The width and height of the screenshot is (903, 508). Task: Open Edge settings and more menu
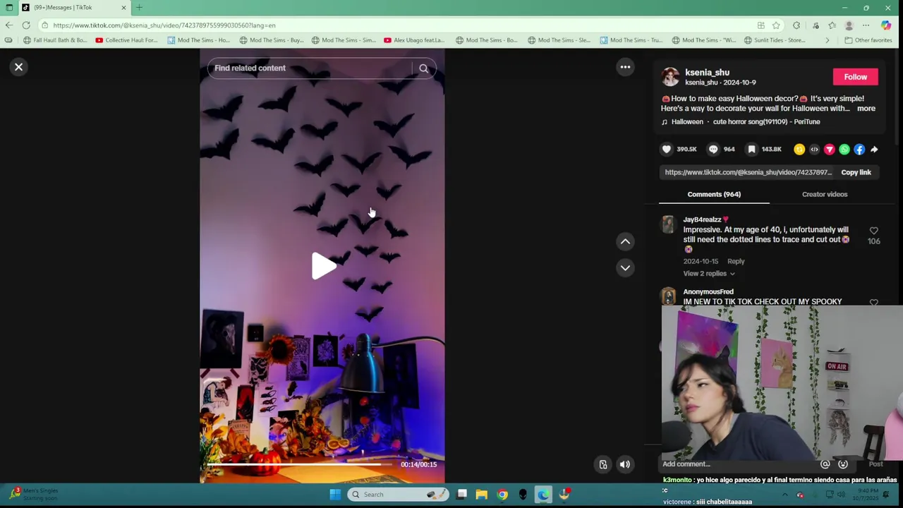click(866, 25)
